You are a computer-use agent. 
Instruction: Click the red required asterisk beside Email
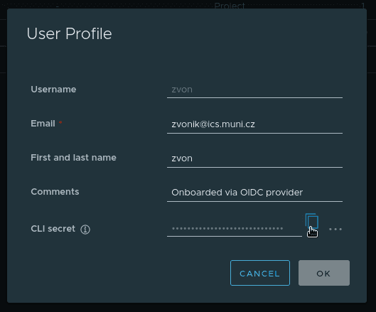(60, 122)
